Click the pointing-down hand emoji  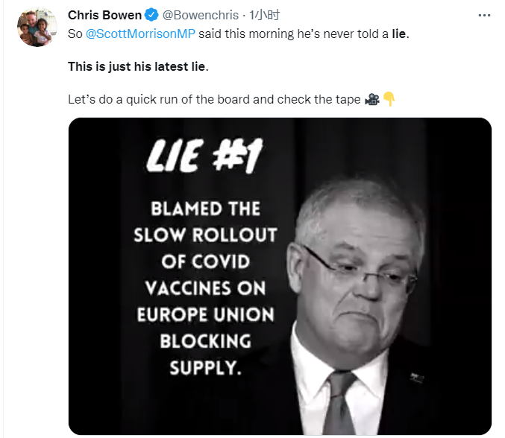click(x=388, y=99)
